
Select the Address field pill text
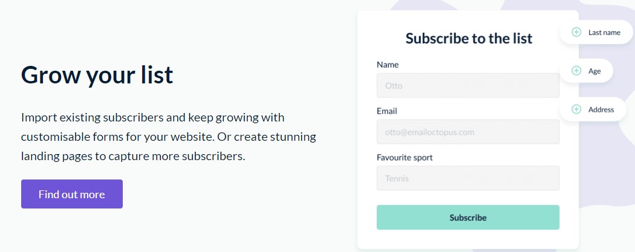pyautogui.click(x=601, y=109)
